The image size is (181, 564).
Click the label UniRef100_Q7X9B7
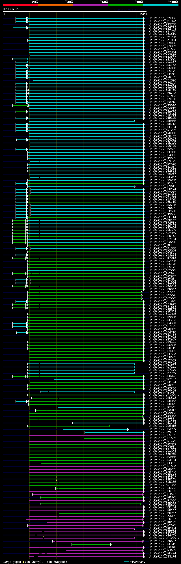(x=162, y=277)
